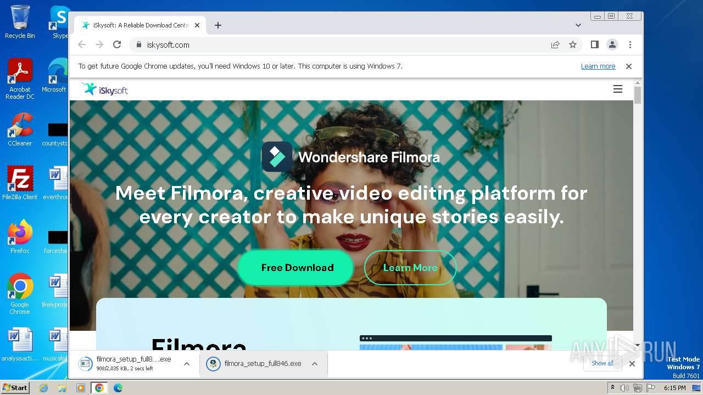Click the 6:15 PM system clock
The width and height of the screenshot is (703, 395).
(674, 388)
